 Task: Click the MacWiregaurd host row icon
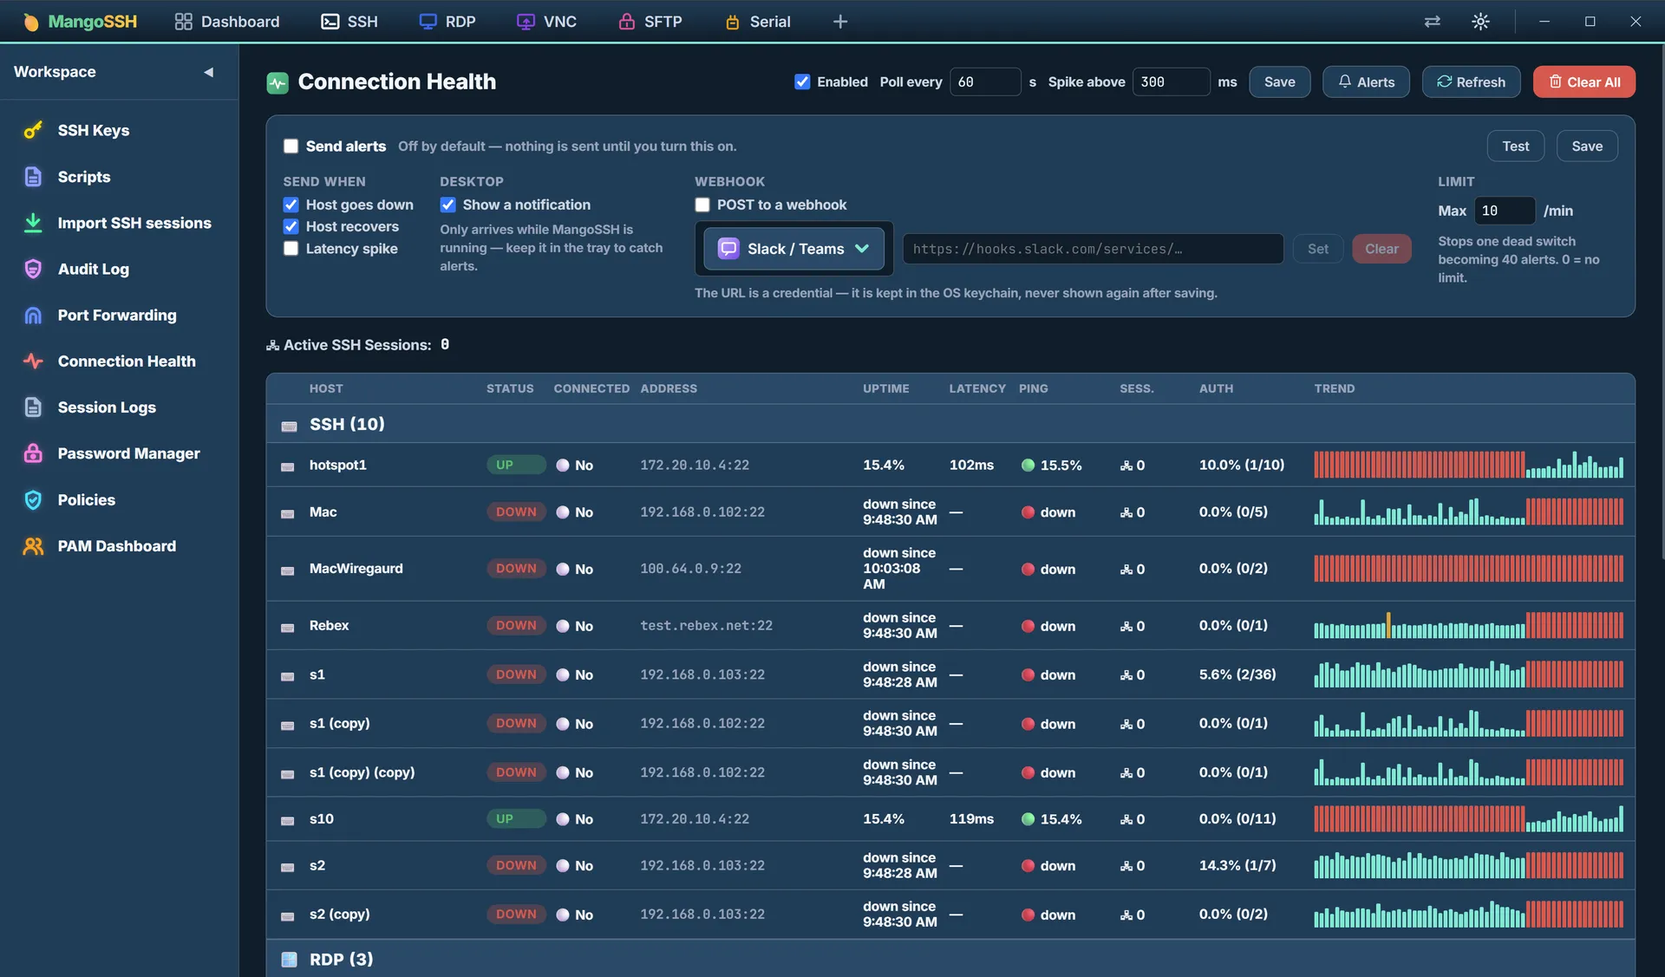tap(288, 570)
